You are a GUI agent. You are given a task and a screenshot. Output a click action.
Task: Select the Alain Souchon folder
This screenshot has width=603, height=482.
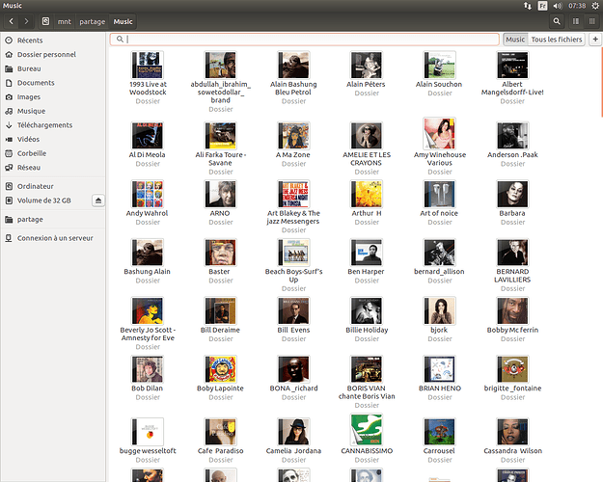(x=439, y=74)
